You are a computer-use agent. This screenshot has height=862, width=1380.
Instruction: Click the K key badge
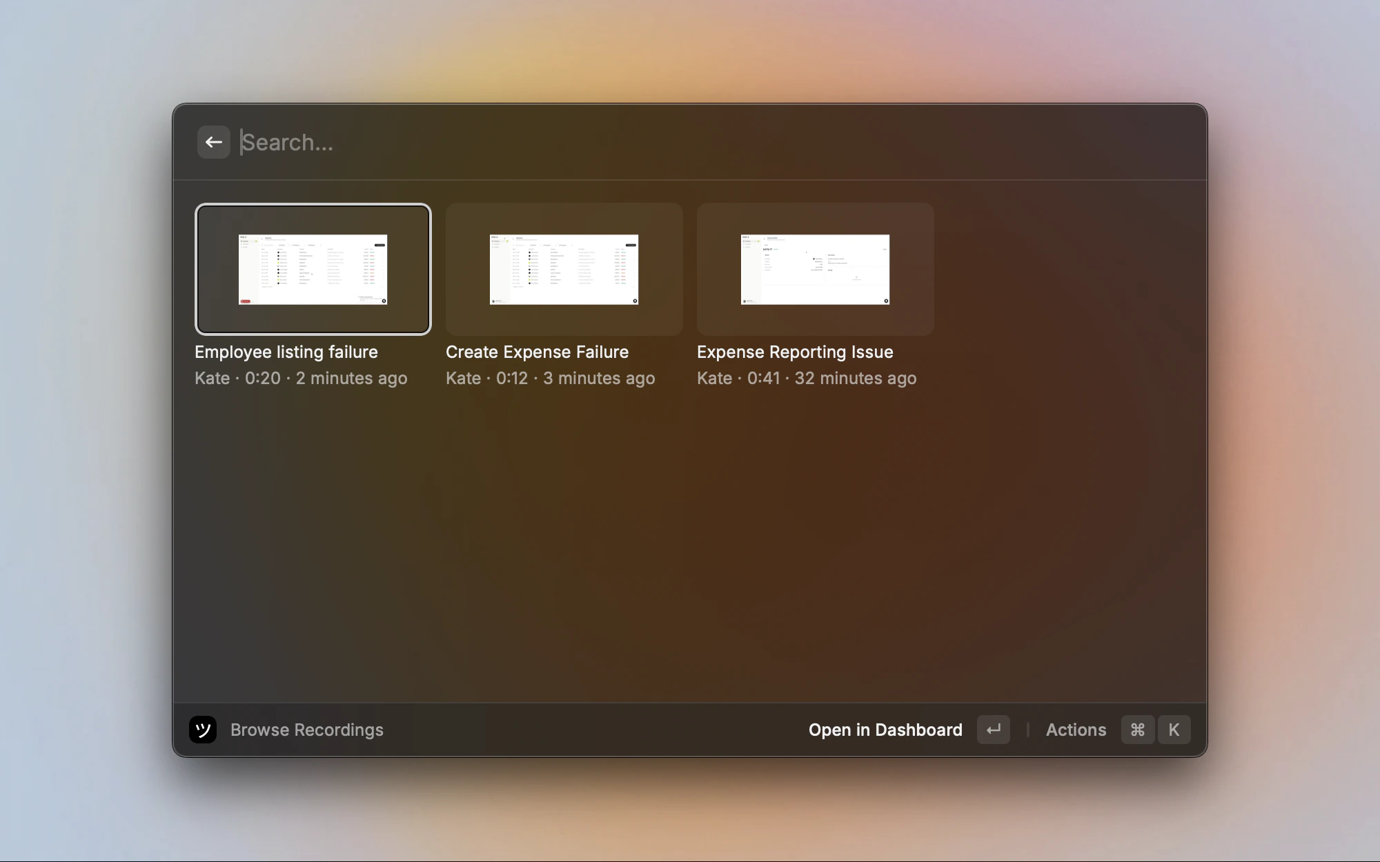tap(1174, 730)
